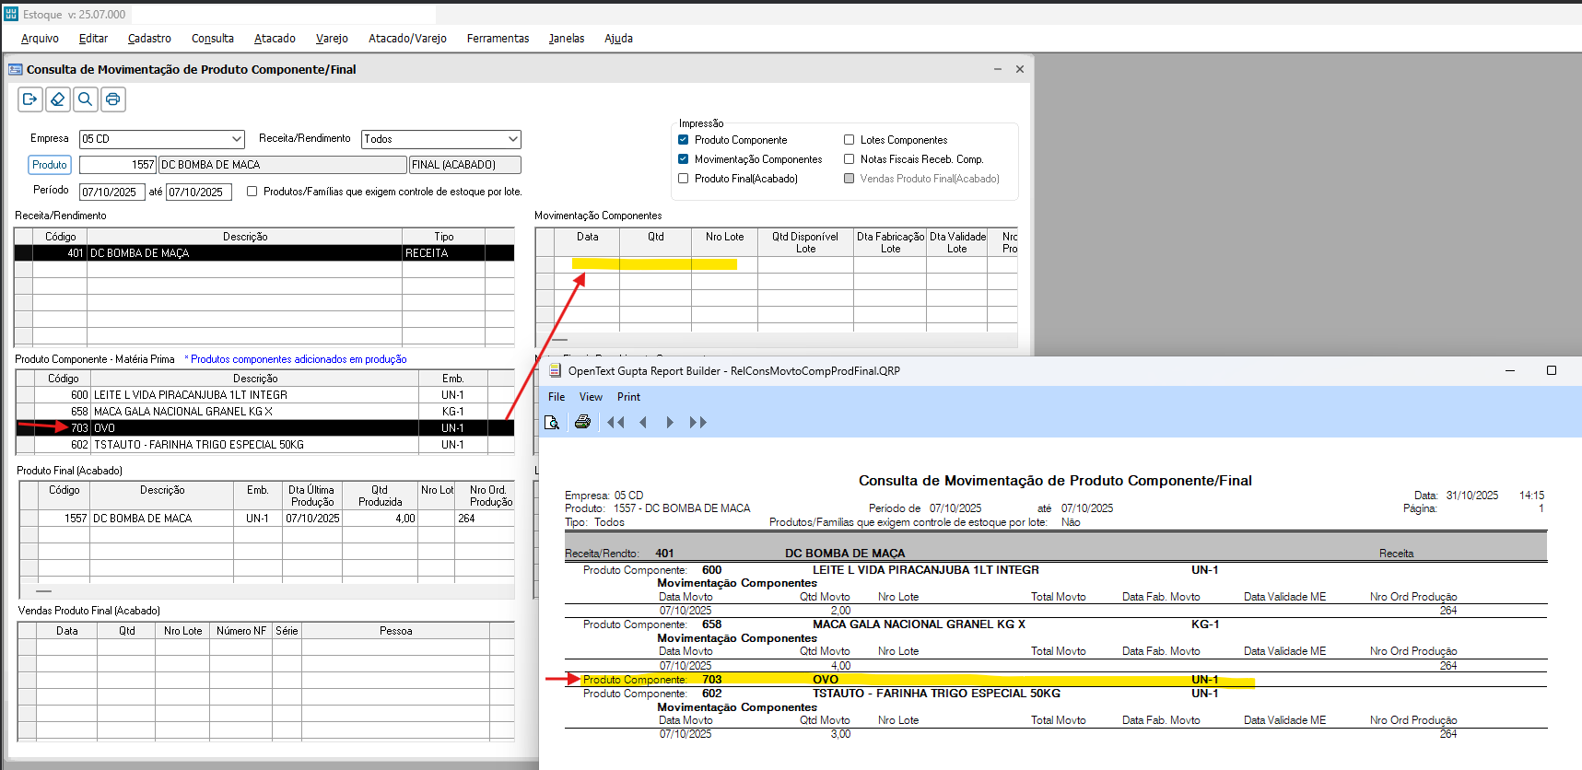Screen dimensions: 1582x770
Task: Uncheck Movimentação Componentes print option
Action: (683, 159)
